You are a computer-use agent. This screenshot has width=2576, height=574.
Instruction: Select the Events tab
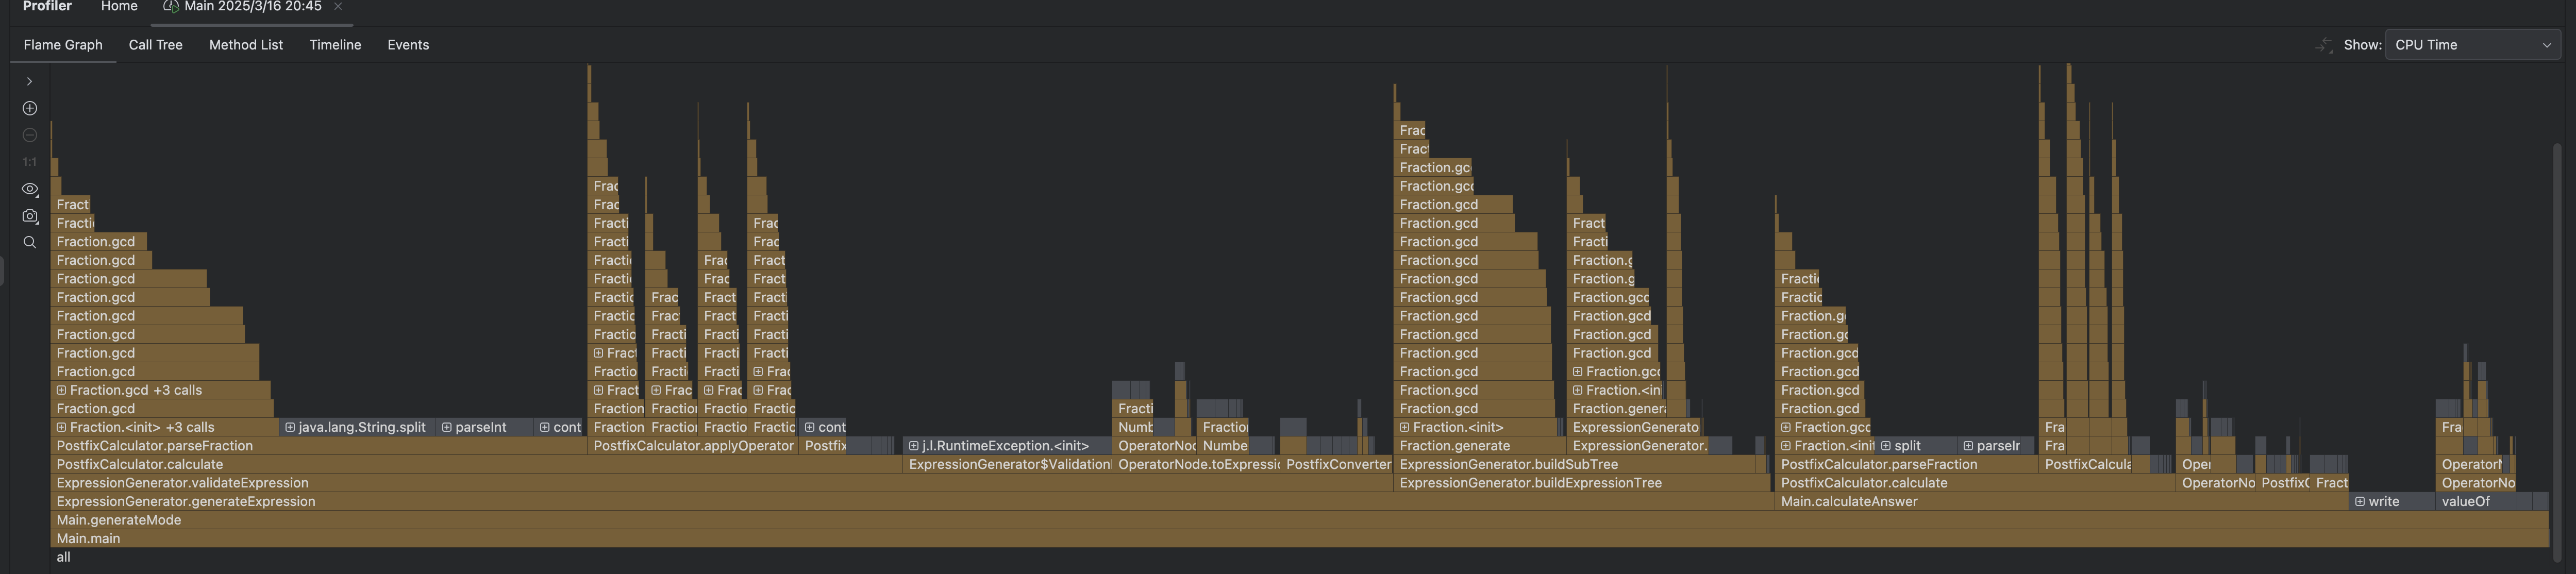[408, 45]
